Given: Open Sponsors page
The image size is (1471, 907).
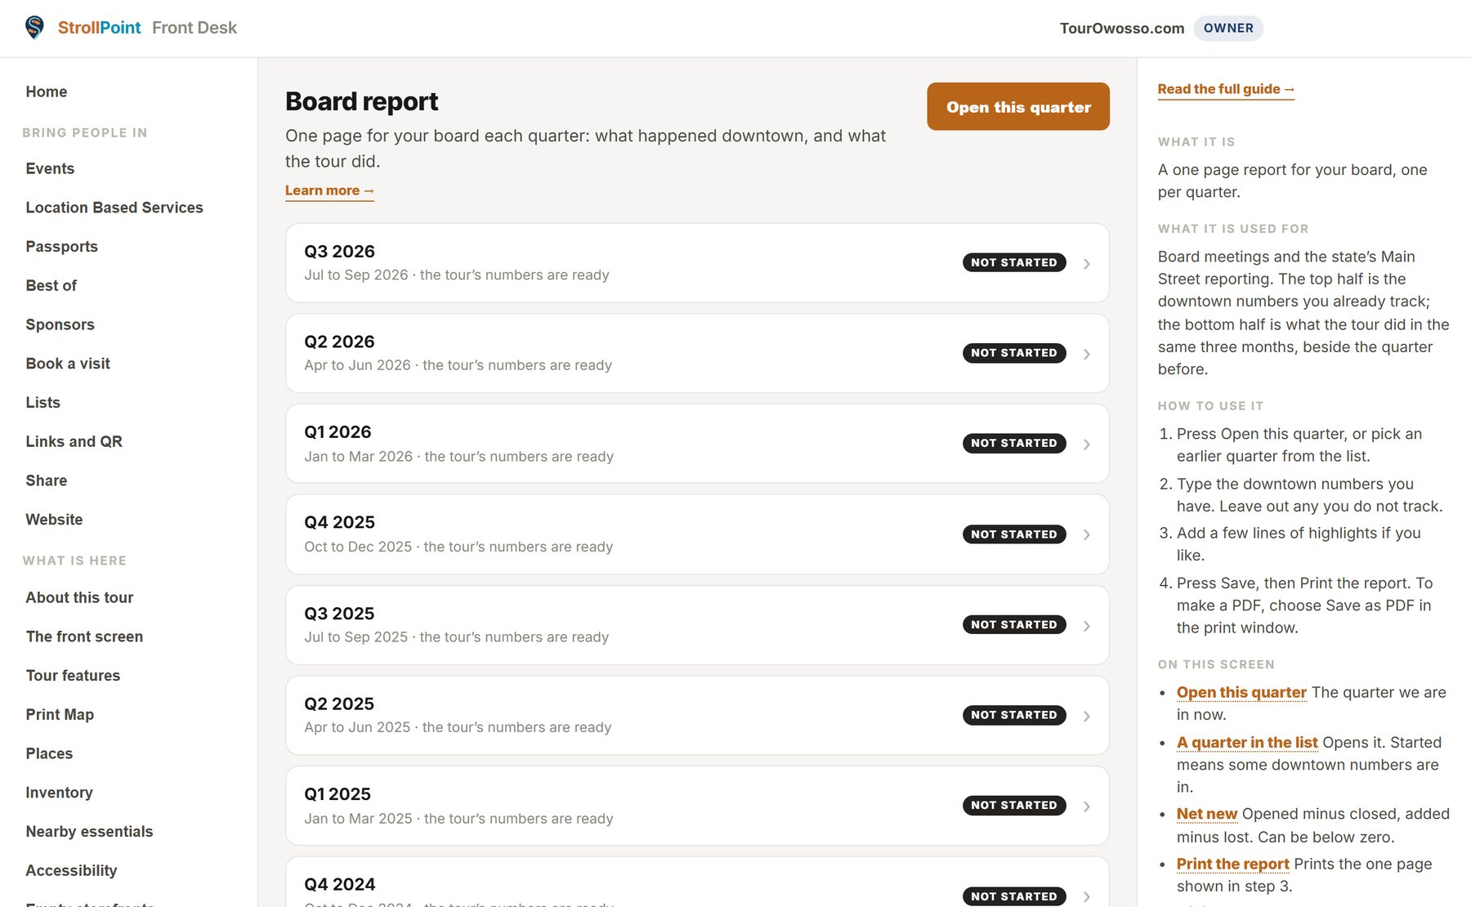Looking at the screenshot, I should click(60, 324).
